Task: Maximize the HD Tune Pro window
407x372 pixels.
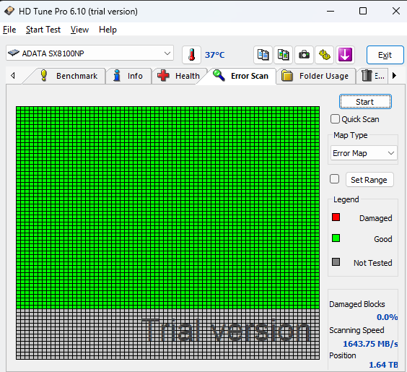Action: pyautogui.click(x=363, y=11)
